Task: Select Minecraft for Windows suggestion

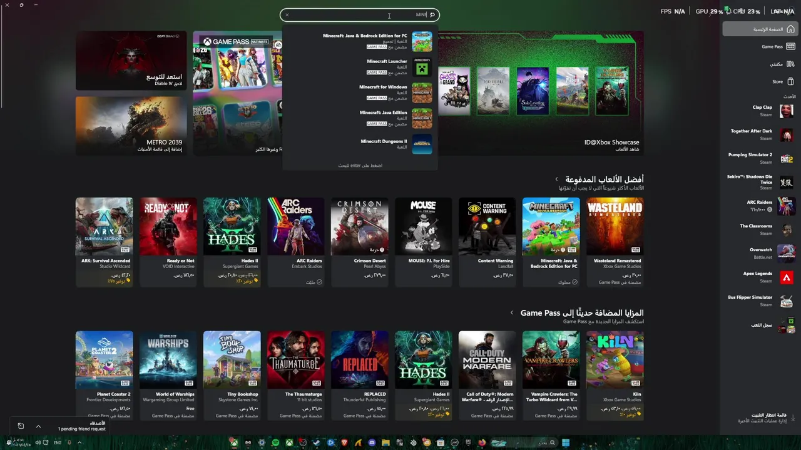Action: click(360, 92)
